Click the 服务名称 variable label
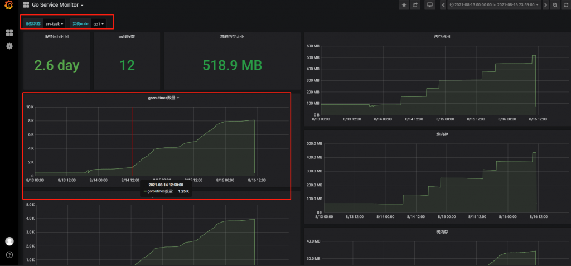 pos(33,23)
